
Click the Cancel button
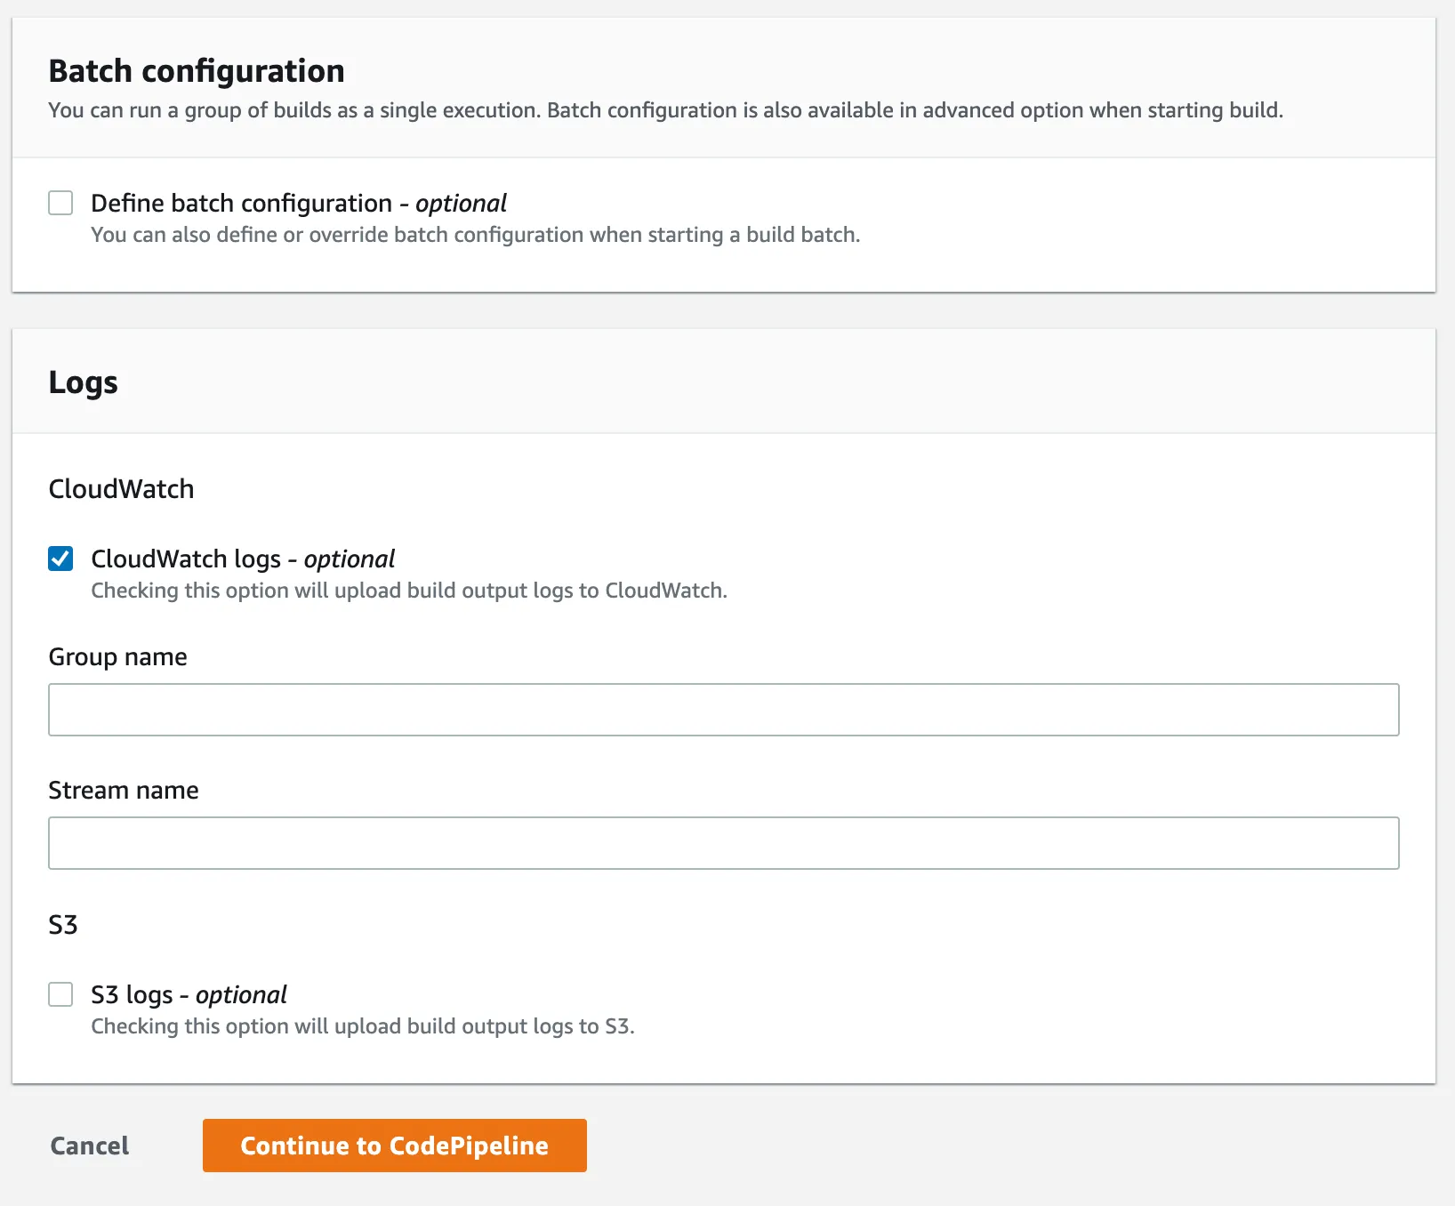pyautogui.click(x=90, y=1146)
